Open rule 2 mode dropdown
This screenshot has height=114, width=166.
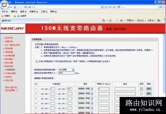click(85, 94)
